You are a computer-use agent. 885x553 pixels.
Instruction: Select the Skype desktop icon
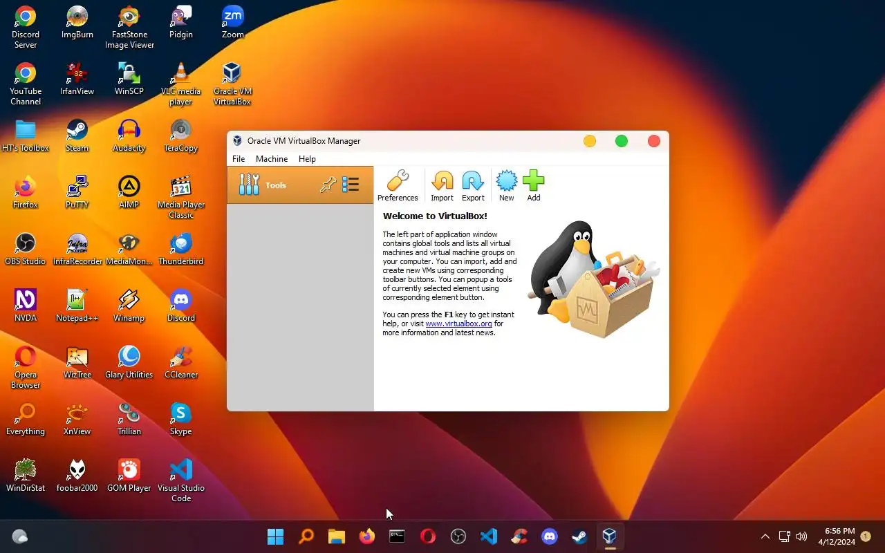[180, 419]
